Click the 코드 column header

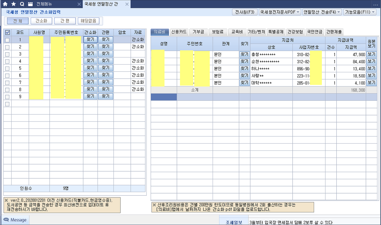[20, 32]
